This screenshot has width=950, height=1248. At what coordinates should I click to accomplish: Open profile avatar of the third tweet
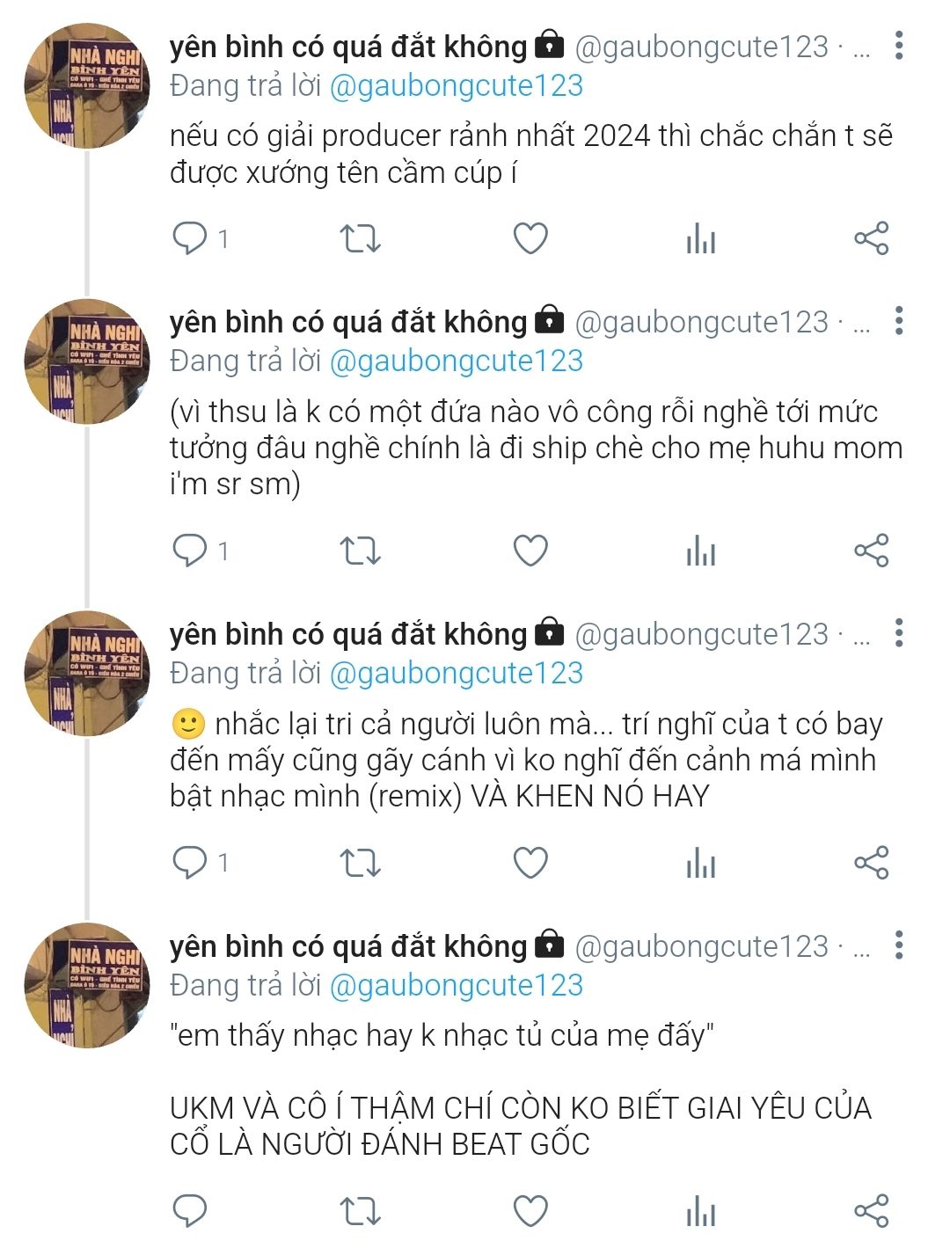[86, 673]
